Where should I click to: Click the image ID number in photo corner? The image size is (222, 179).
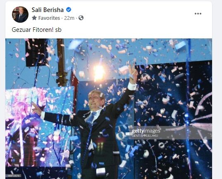point(14,176)
